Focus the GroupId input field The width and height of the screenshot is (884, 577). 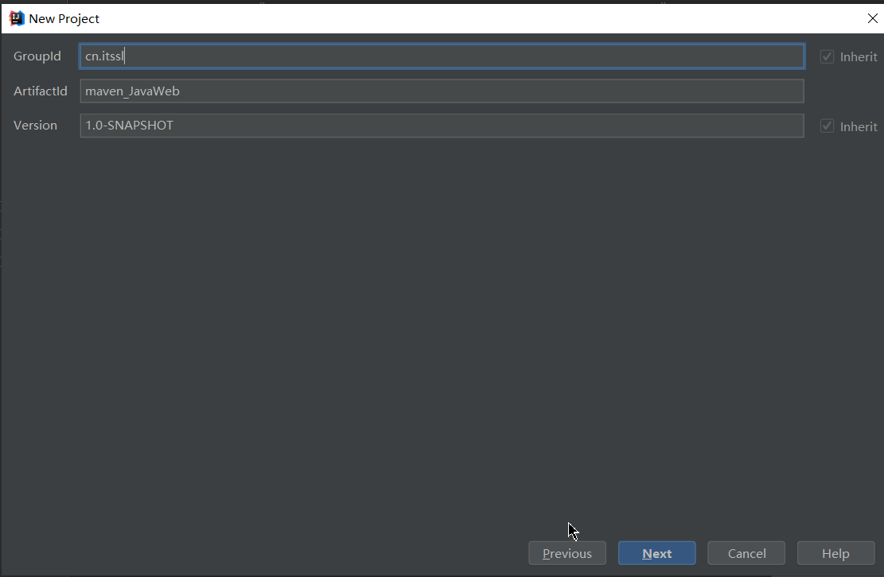pyautogui.click(x=442, y=56)
